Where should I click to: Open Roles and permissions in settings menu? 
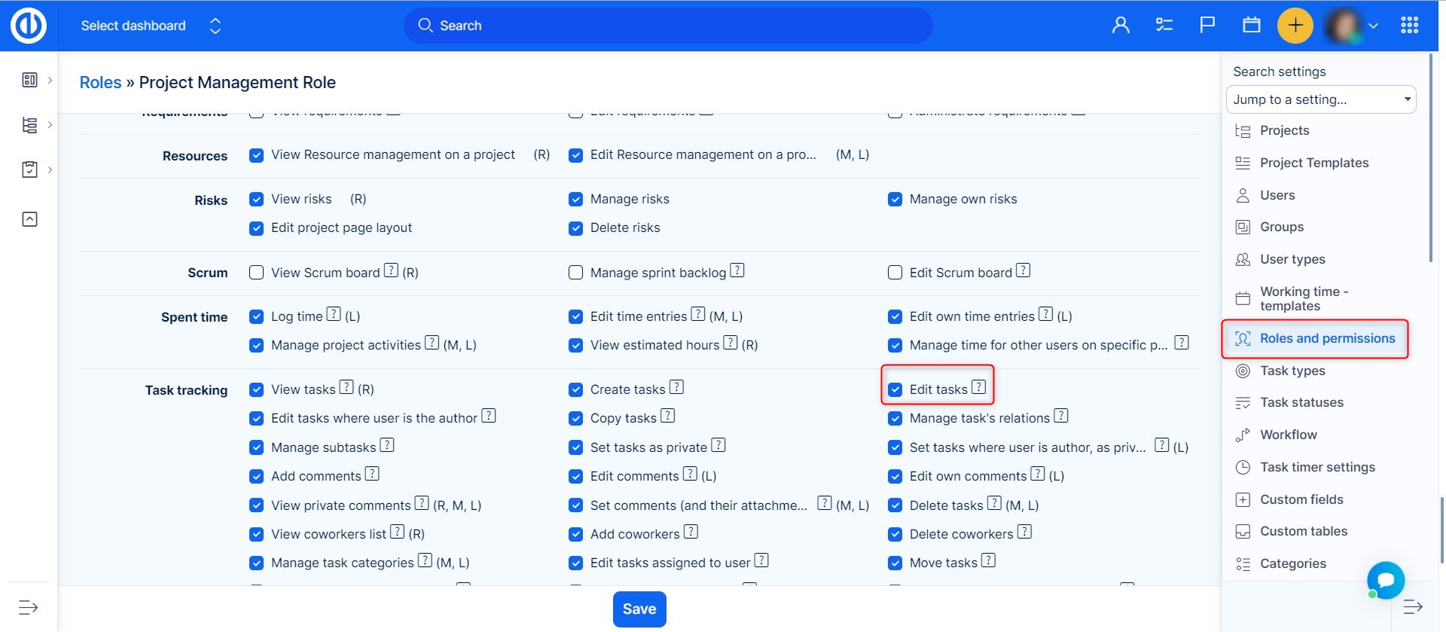point(1327,338)
